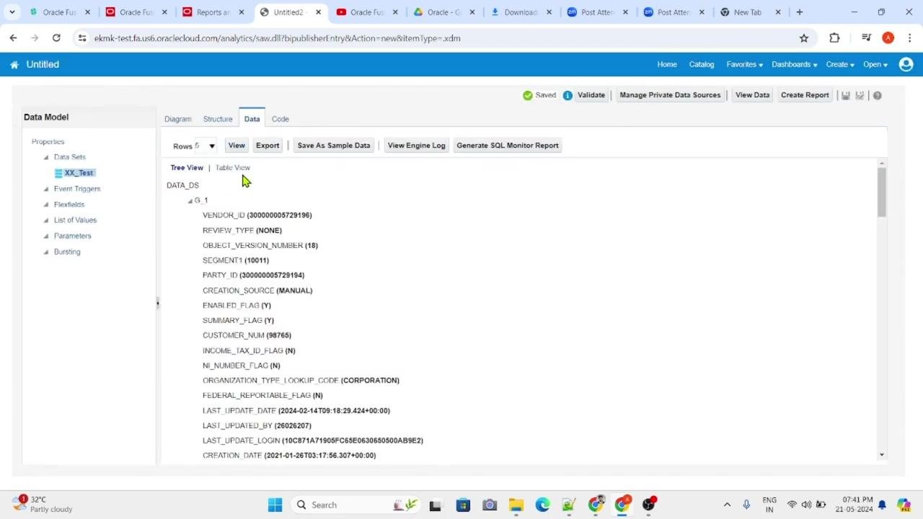
Task: Open the Help question mark icon
Action: (x=877, y=95)
